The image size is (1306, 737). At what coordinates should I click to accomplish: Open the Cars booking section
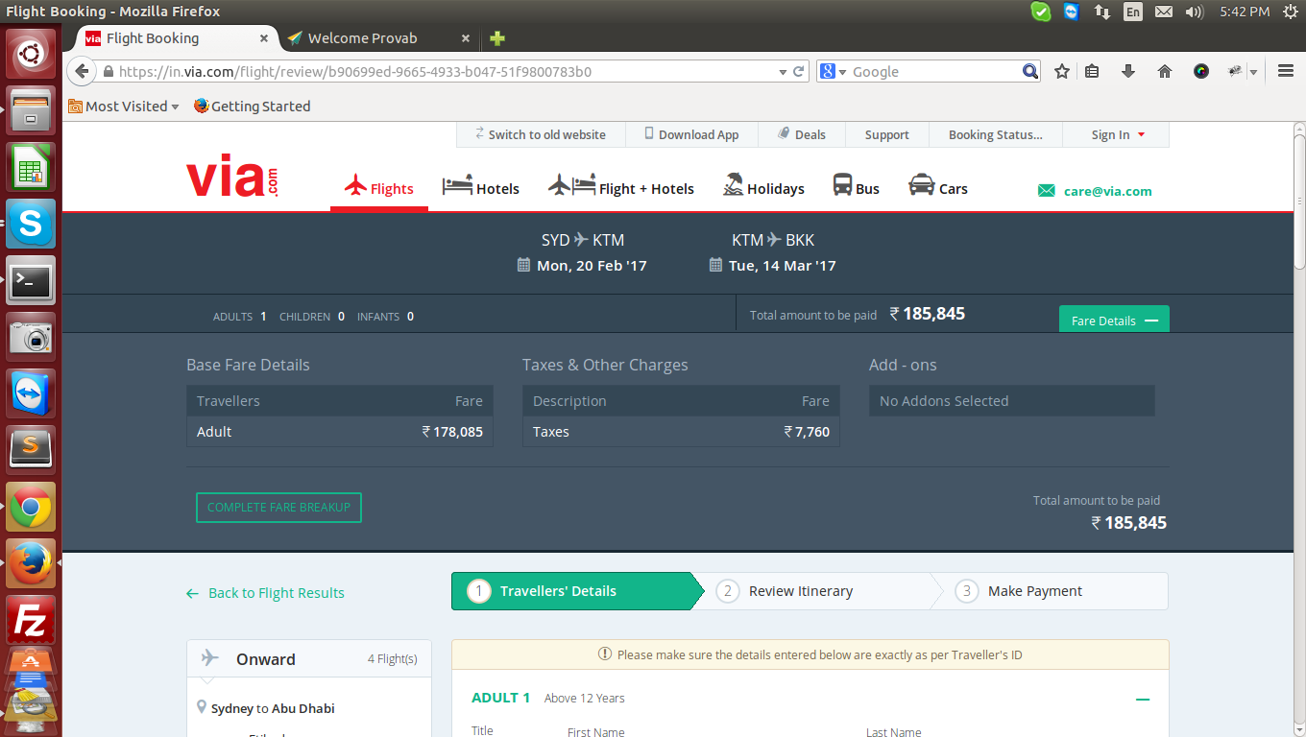tap(937, 187)
